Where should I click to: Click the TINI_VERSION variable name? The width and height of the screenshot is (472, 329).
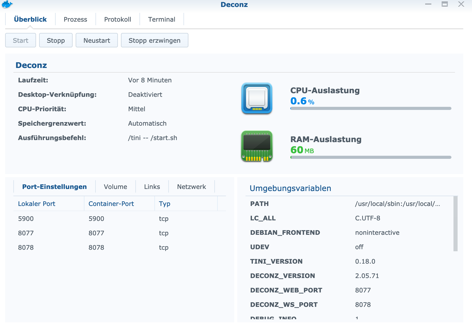coord(276,261)
